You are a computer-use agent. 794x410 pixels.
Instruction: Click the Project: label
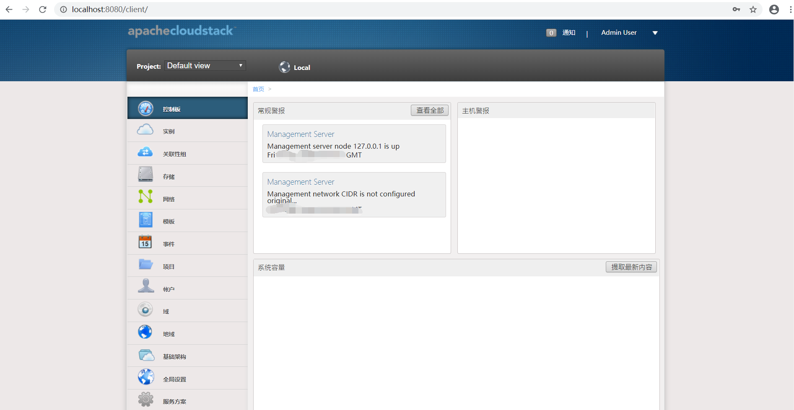tap(149, 66)
